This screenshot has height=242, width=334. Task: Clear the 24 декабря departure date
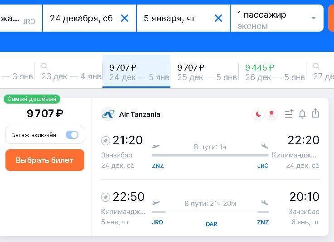pos(125,18)
